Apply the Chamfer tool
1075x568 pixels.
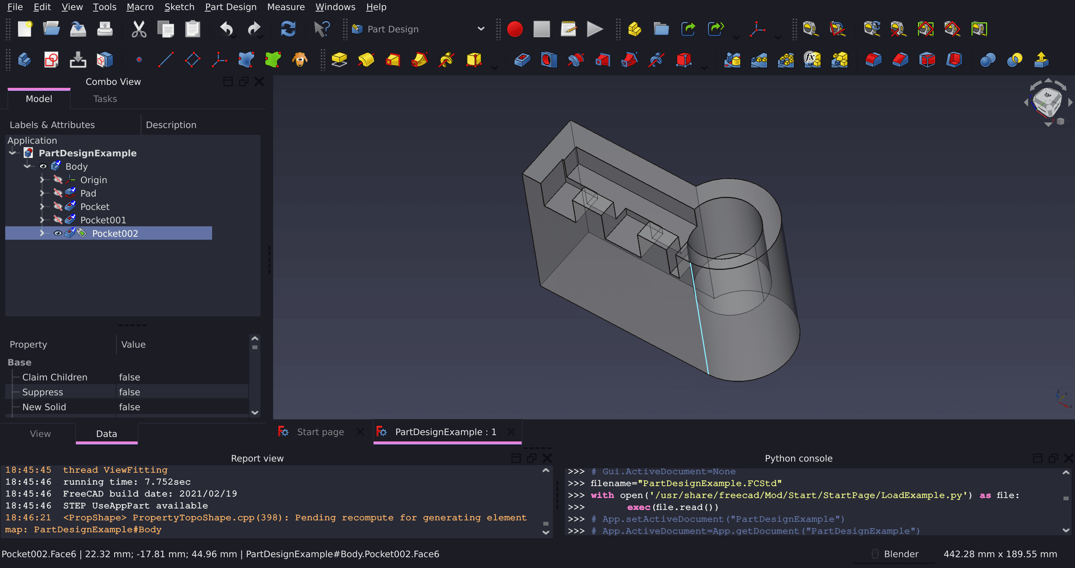(x=900, y=60)
